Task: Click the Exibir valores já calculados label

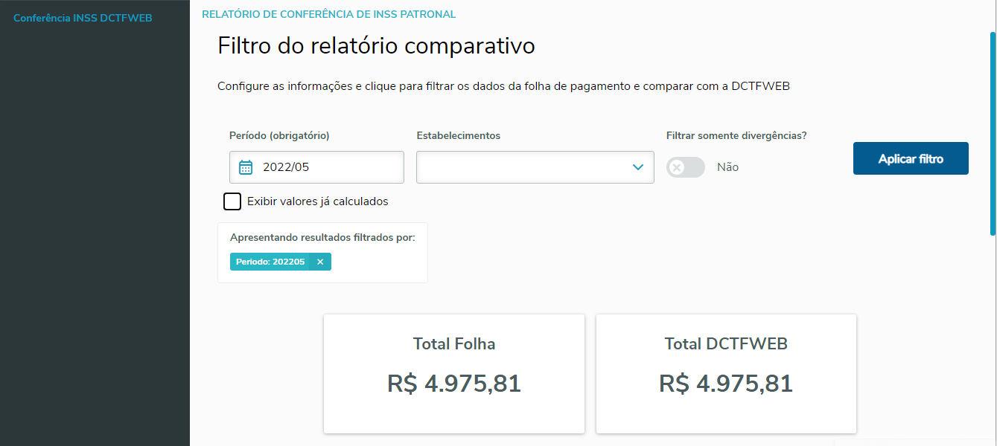Action: click(317, 201)
